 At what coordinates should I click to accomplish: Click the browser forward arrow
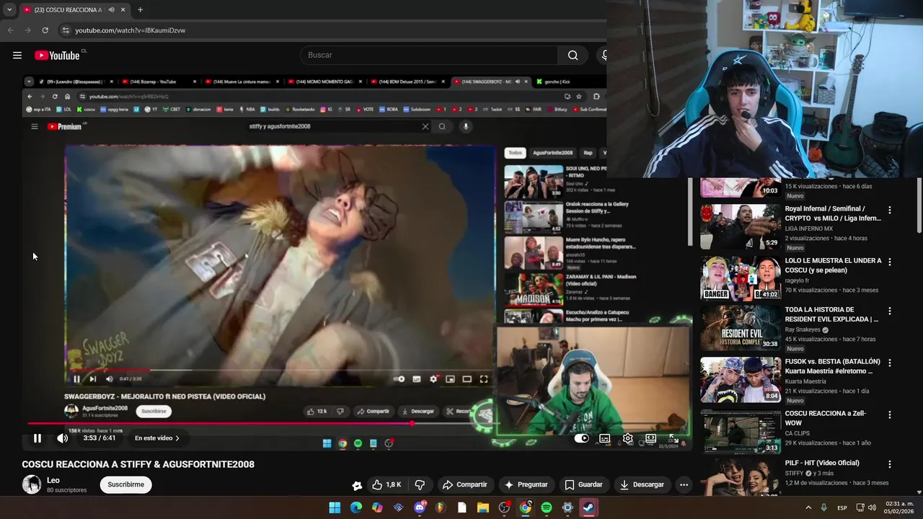pyautogui.click(x=27, y=30)
